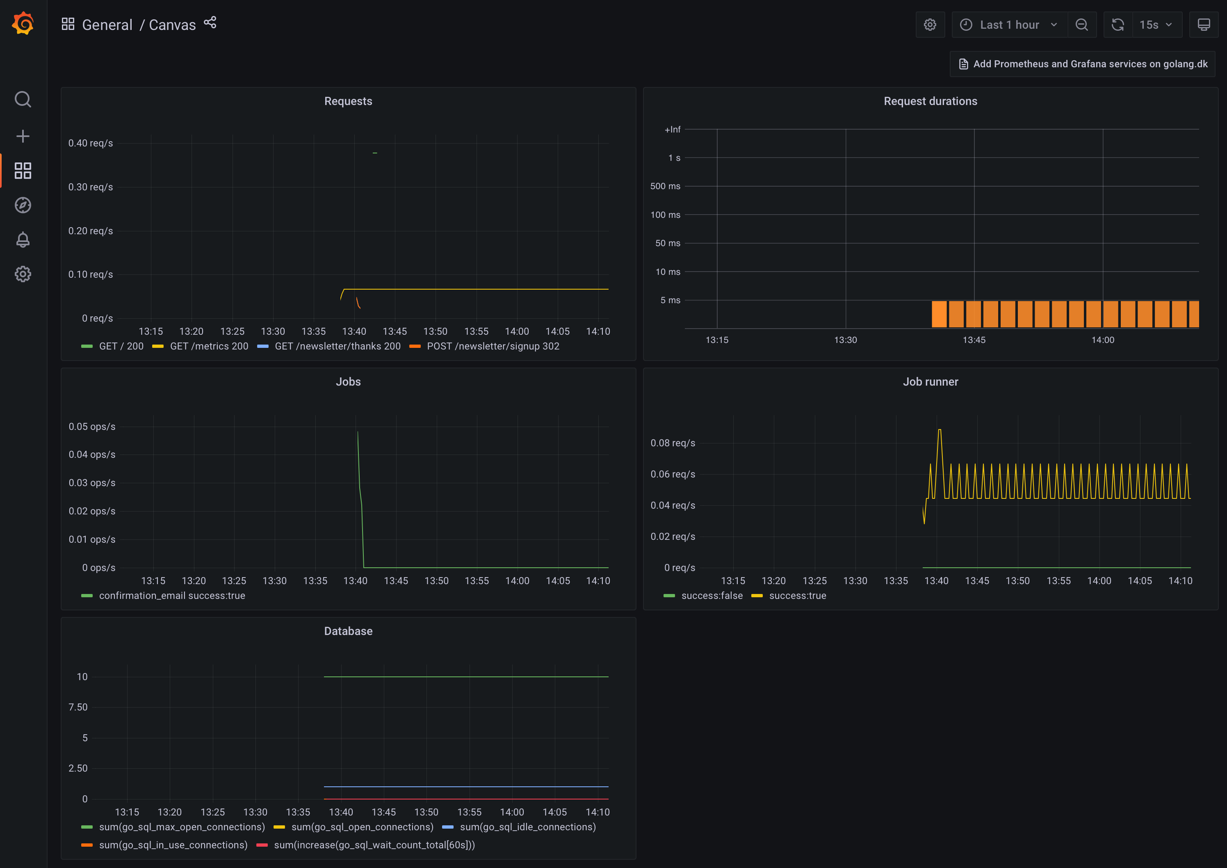Hide confirmation_email success:true in Jobs panel
The height and width of the screenshot is (868, 1227).
coord(171,595)
